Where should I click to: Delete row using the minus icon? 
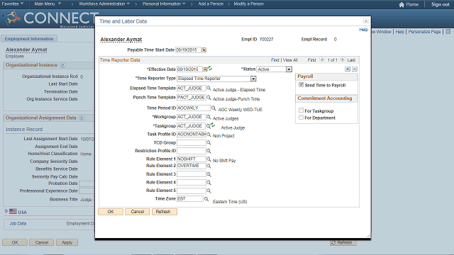355,69
